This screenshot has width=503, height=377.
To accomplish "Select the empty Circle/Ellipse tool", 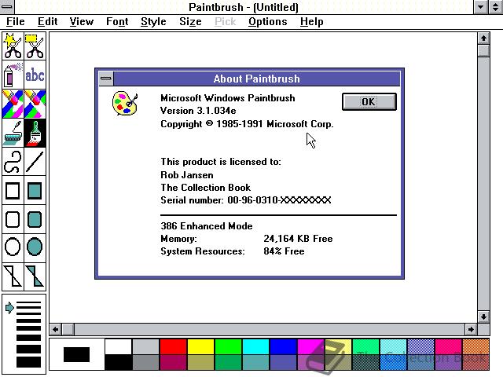I will (x=13, y=247).
